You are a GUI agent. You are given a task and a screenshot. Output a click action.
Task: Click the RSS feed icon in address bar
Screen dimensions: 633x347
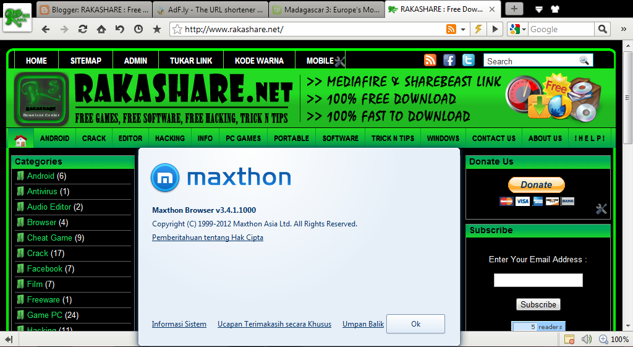(451, 29)
